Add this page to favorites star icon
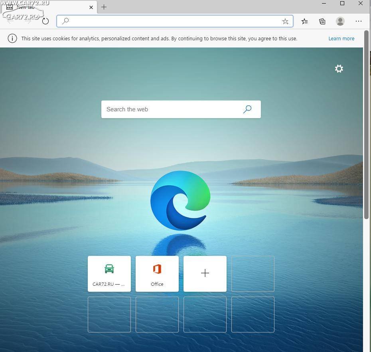The image size is (371, 352). tap(285, 21)
